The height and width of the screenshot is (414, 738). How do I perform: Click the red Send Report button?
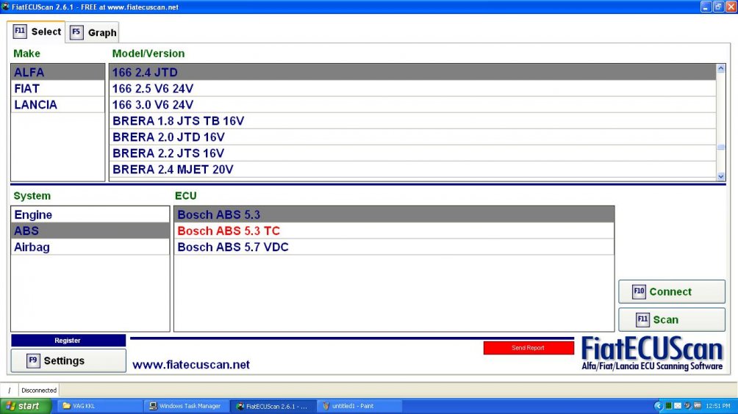(x=528, y=348)
